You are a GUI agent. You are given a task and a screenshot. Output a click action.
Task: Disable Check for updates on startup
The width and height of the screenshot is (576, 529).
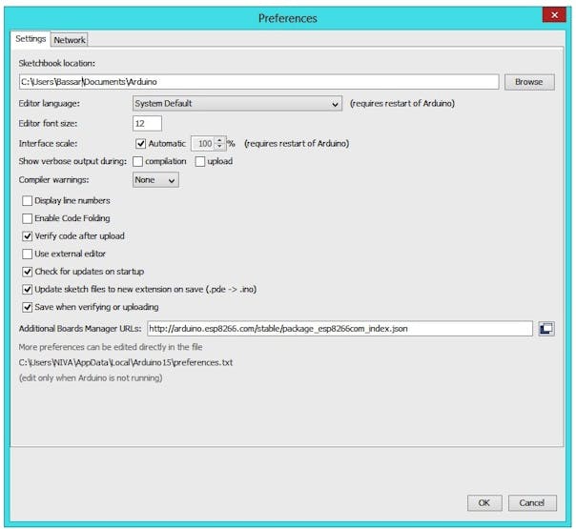pyautogui.click(x=28, y=272)
